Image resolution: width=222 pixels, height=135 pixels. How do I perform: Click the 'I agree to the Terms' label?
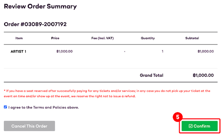44,107
